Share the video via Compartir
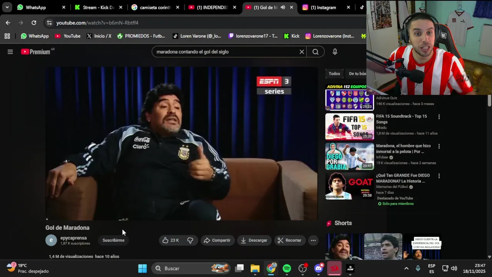Image resolution: width=492 pixels, height=277 pixels. 217,240
